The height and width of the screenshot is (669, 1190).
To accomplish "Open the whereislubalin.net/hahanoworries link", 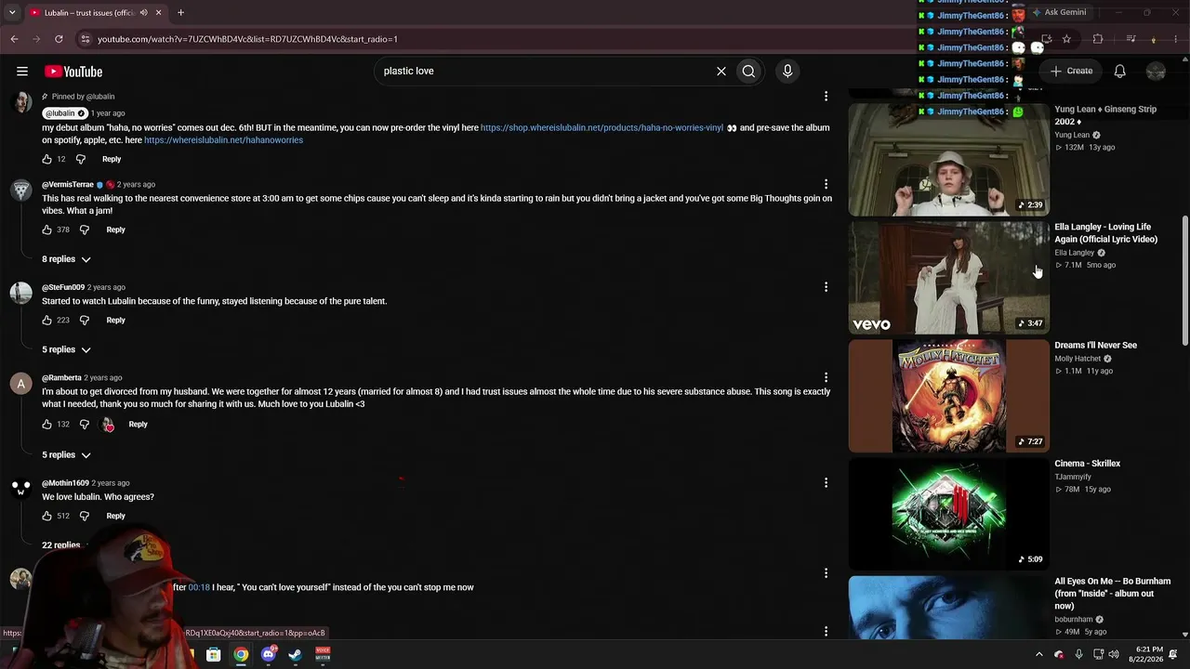I will tap(223, 140).
